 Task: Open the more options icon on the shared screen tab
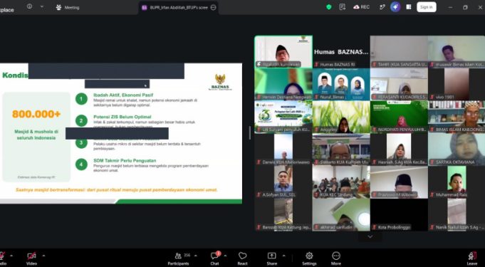[214, 8]
